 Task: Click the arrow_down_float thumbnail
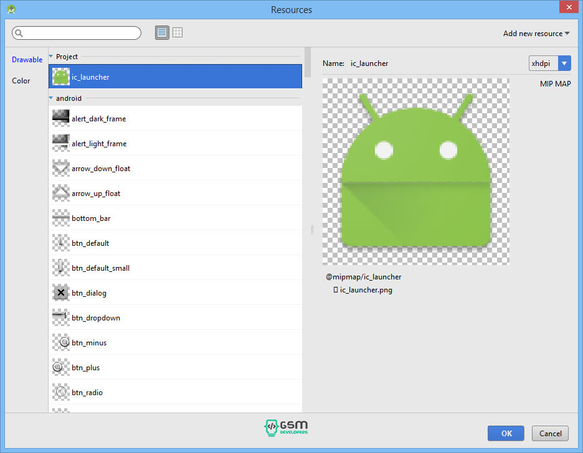[61, 168]
